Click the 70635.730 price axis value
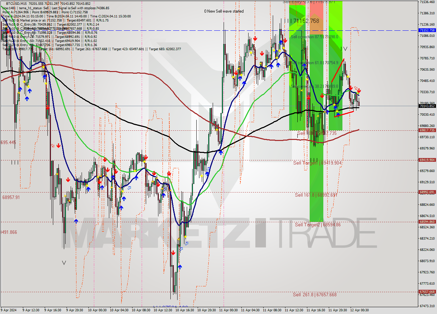Screen dimensions: 437x314 coord(427,69)
